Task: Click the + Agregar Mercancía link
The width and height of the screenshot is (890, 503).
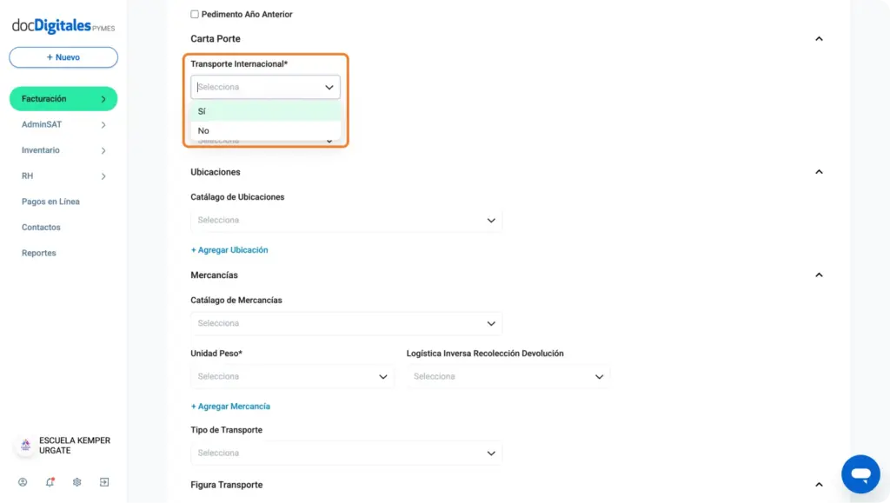Action: tap(230, 407)
